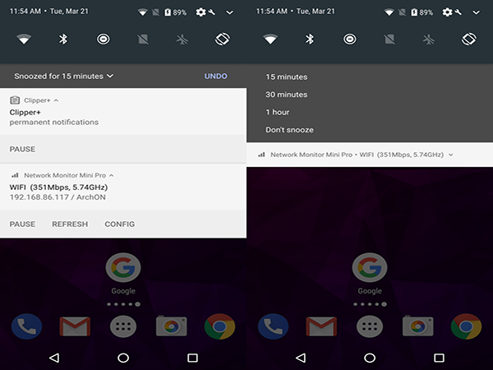This screenshot has width=493, height=370.
Task: Tap Recents navigation button on left phone
Action: click(x=192, y=358)
